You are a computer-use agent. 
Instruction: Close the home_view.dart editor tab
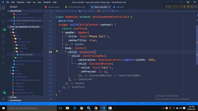tap(109, 7)
